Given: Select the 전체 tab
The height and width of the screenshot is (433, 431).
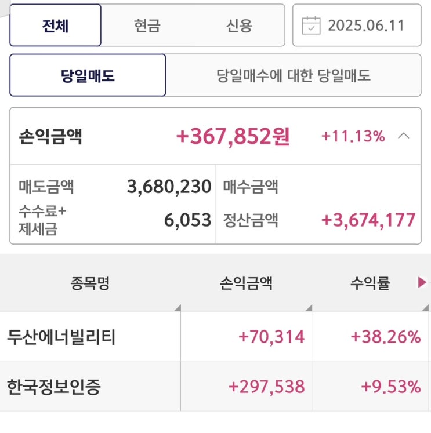Looking at the screenshot, I should click(56, 26).
